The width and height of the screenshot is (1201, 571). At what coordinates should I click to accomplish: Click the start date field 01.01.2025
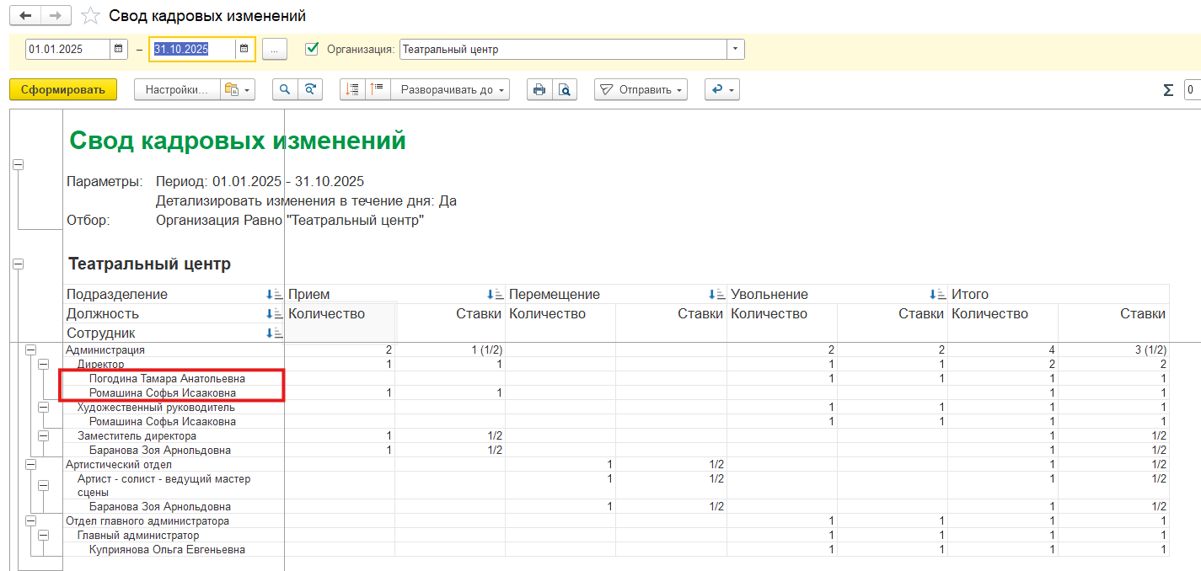(68, 49)
